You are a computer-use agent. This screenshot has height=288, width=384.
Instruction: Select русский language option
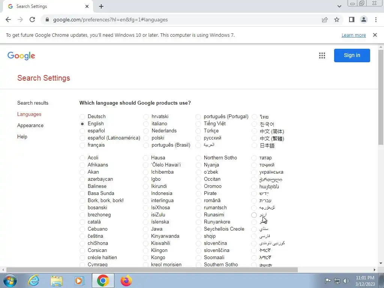198,138
